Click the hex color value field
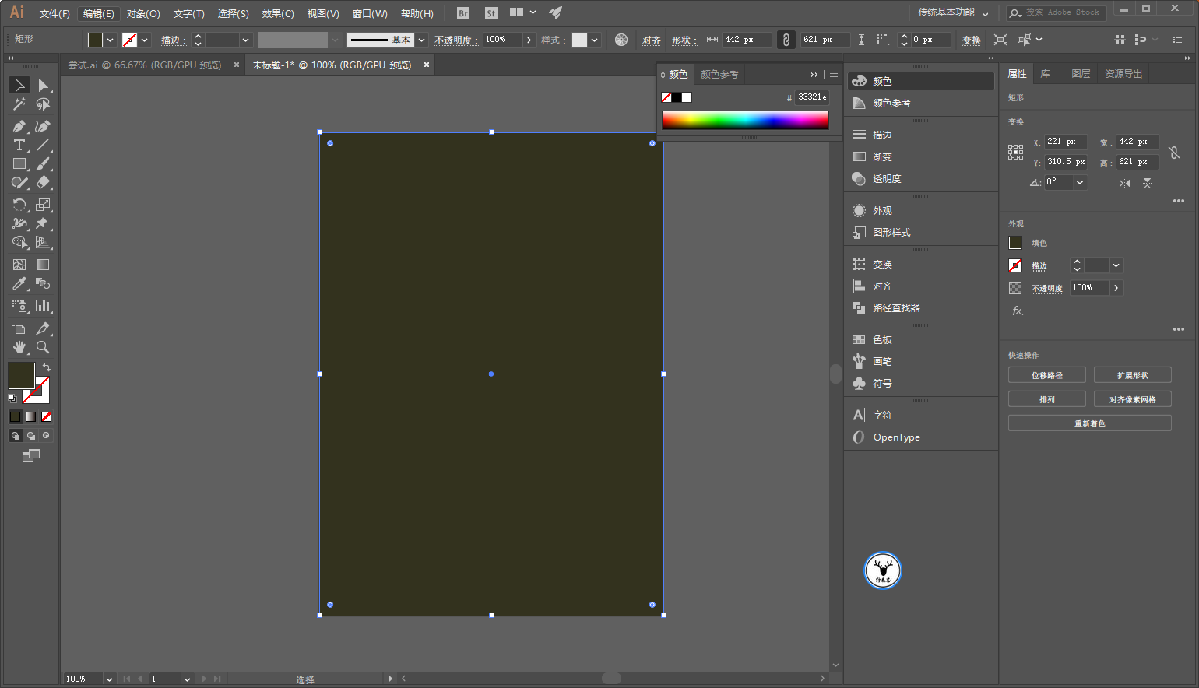 point(812,97)
